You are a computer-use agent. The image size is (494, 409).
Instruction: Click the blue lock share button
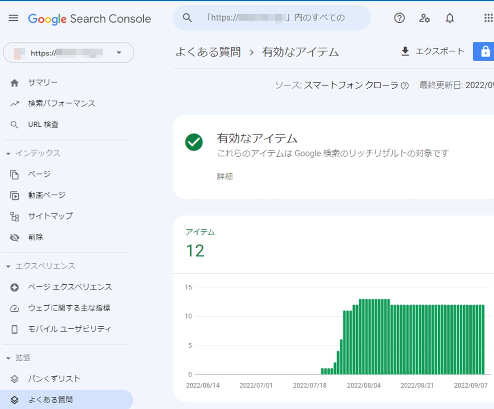484,51
